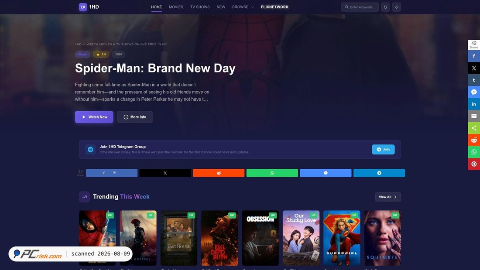
Task: Open the Supergirl poster thumbnail
Action: tap(342, 238)
